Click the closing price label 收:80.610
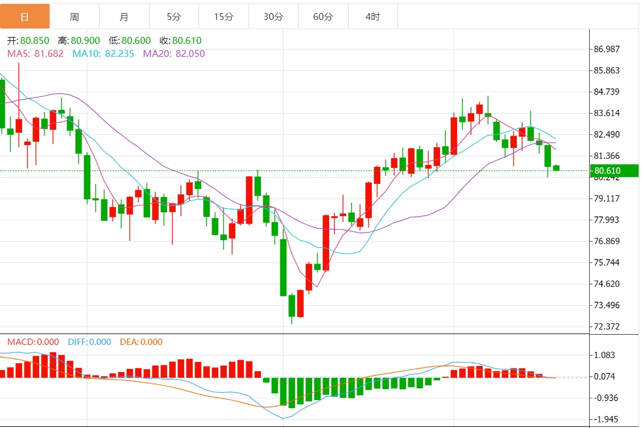This screenshot has width=642, height=428. [181, 40]
